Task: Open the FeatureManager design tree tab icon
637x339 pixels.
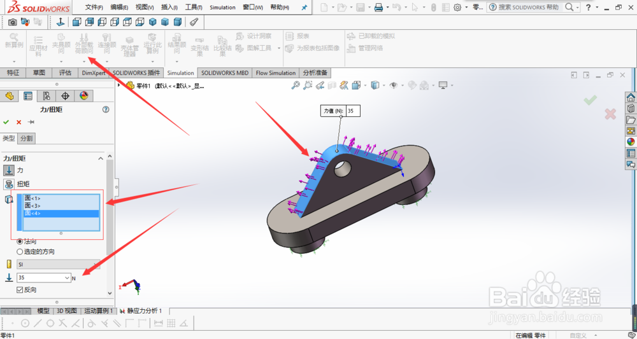Action: point(10,95)
